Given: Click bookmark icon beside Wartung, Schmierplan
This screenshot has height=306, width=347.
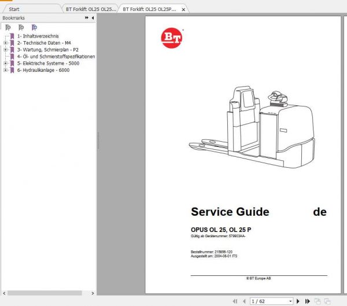Looking at the screenshot, I should coord(12,50).
